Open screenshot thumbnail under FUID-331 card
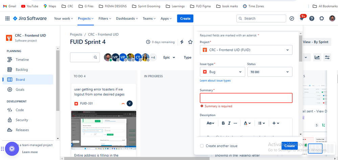 click(104, 130)
